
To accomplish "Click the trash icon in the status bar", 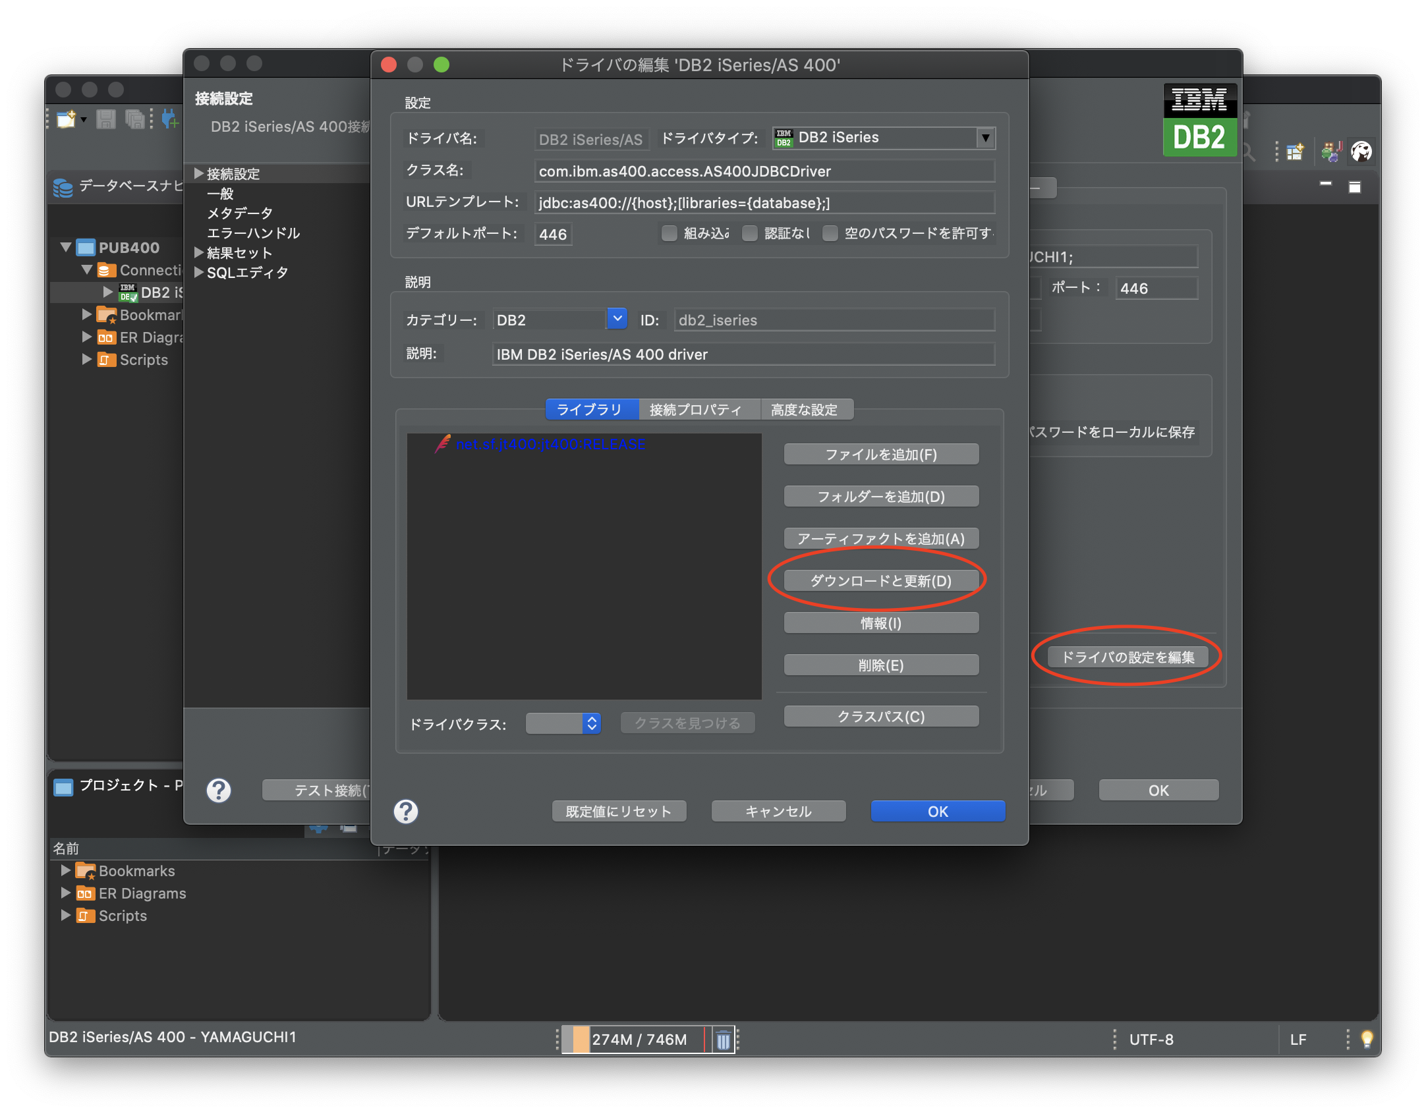I will 723,1040.
